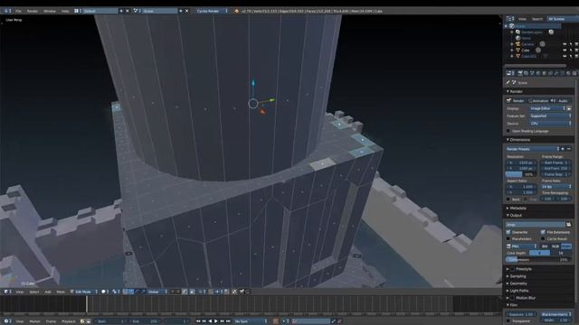Open the pivot point selector in viewport header
This screenshot has width=579, height=325.
tap(116, 292)
